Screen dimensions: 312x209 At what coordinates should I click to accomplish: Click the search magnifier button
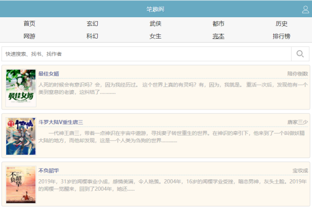click(300, 54)
